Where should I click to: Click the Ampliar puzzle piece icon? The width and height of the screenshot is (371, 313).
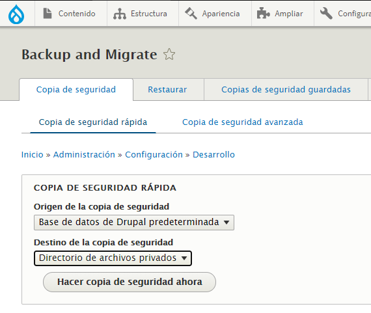pos(263,13)
